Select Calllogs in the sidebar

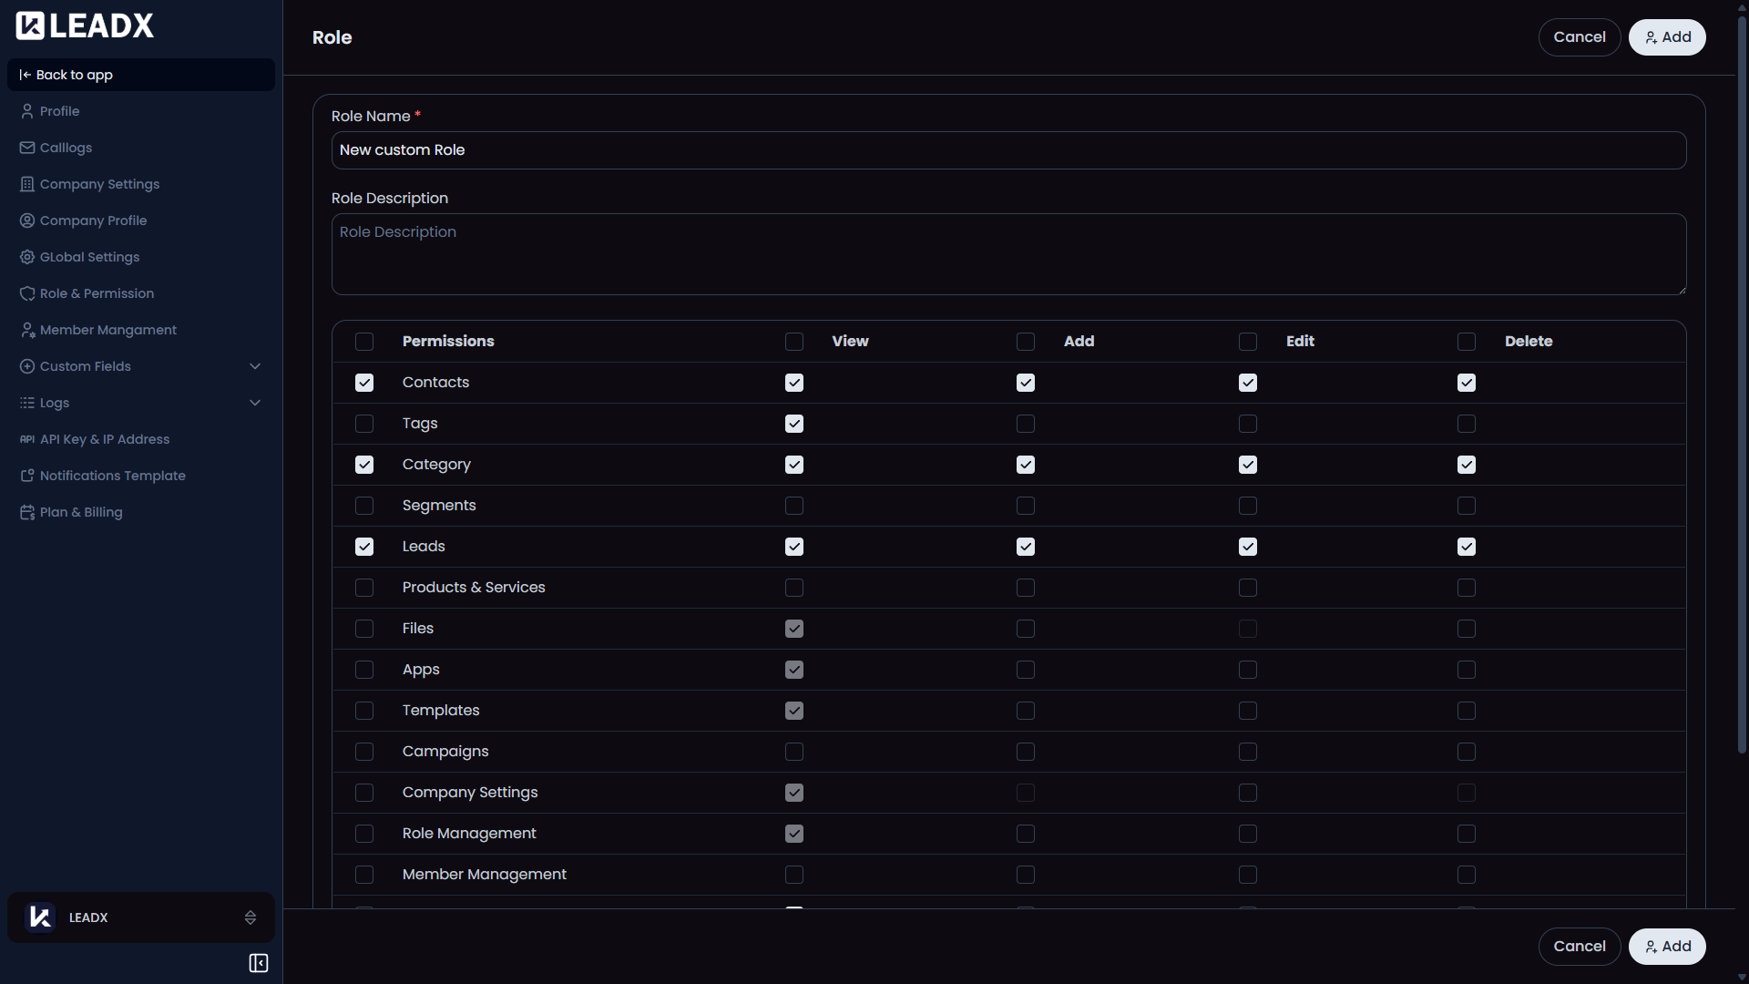pyautogui.click(x=65, y=147)
